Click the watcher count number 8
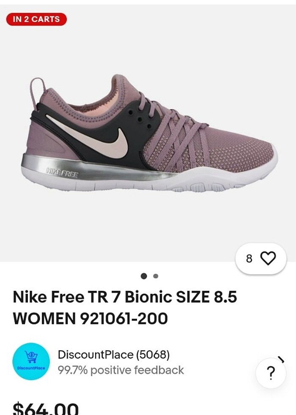This screenshot has height=415, width=296. [x=249, y=258]
